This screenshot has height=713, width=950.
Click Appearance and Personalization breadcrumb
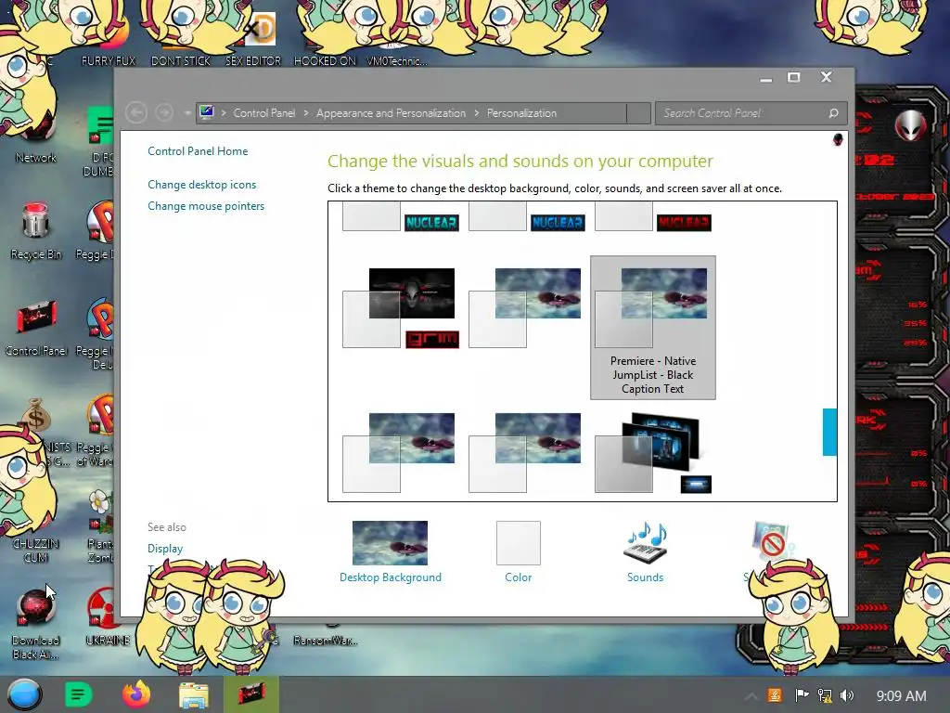pos(391,113)
